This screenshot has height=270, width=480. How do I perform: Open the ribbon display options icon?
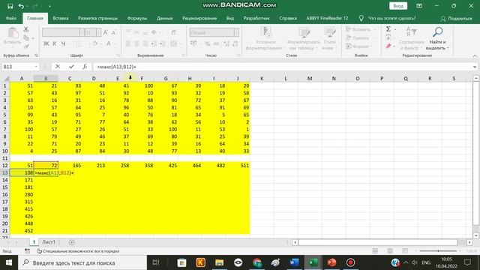click(x=419, y=6)
